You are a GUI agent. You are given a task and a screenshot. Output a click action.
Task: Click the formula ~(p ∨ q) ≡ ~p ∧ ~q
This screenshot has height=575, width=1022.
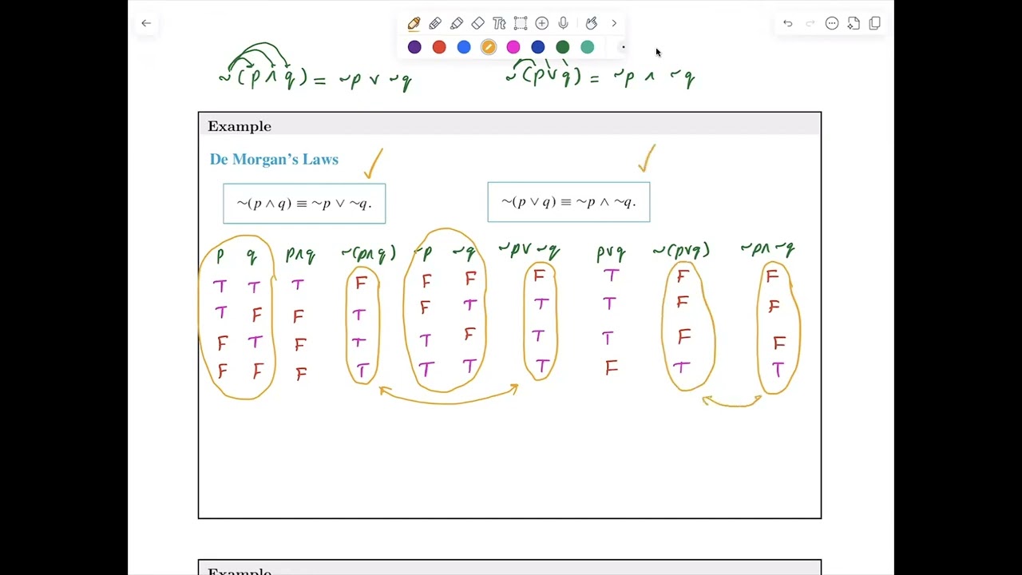pyautogui.click(x=568, y=202)
